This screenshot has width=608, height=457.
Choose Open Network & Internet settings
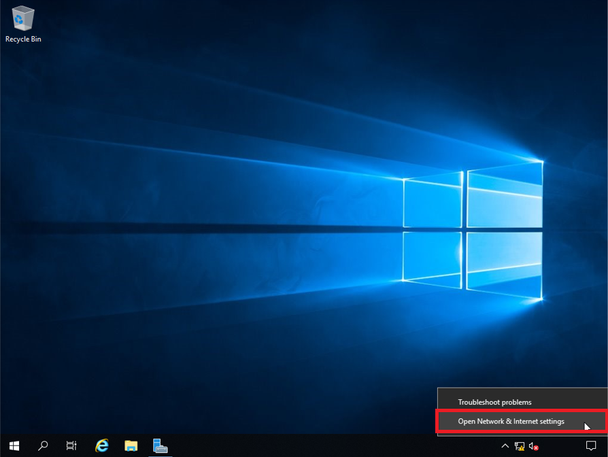pos(511,422)
